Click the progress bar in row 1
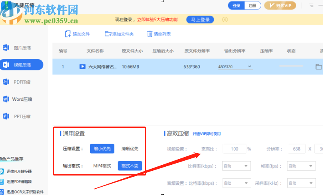323x195 pixels. tap(291, 66)
